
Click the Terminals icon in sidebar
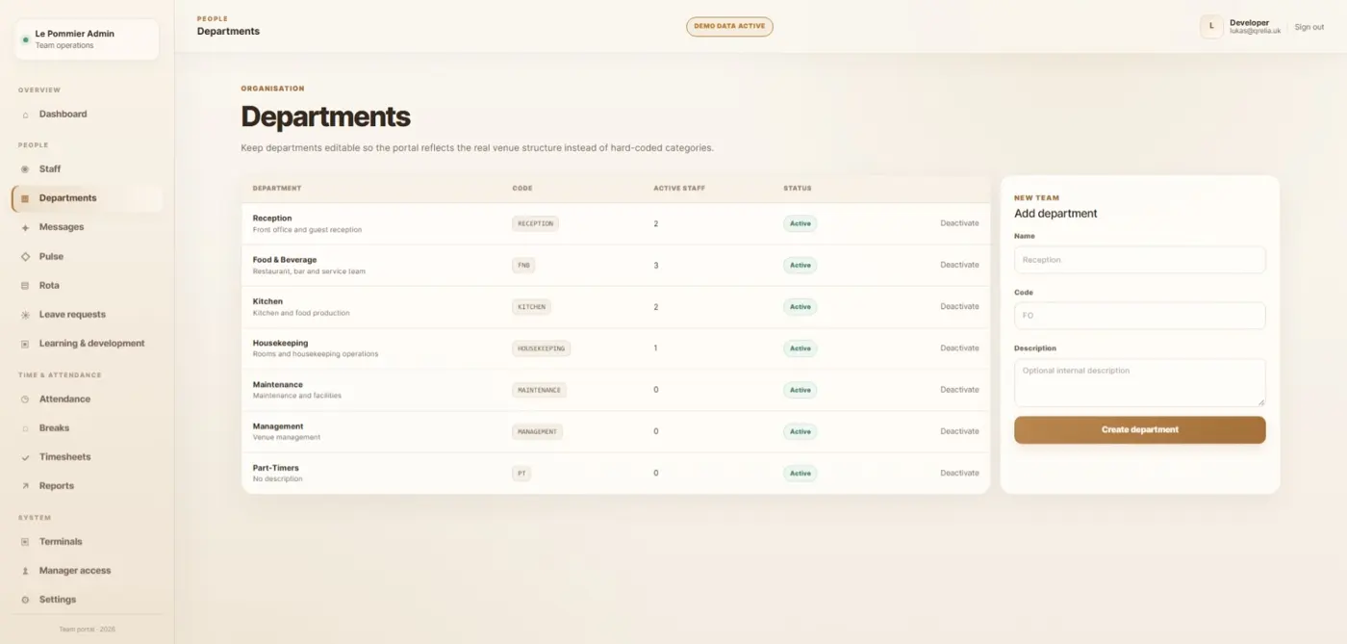tap(25, 542)
